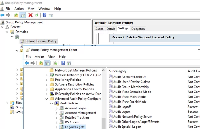The image size is (200, 129).
Task: Toggle Show/Hide Console Tree in Group Policy Management toolbar
Action: (22, 15)
